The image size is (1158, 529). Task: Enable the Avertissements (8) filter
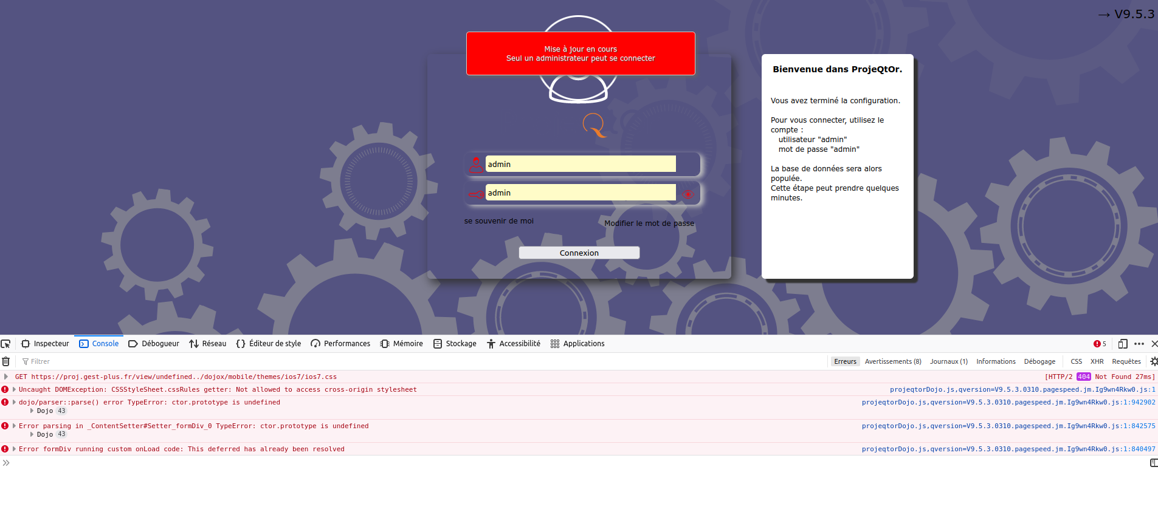[x=892, y=361]
